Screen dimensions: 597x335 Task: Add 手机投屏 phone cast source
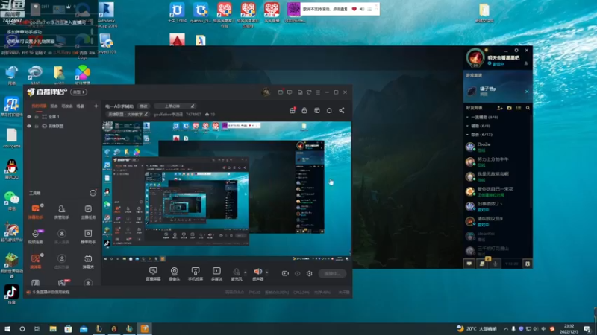[x=196, y=273]
